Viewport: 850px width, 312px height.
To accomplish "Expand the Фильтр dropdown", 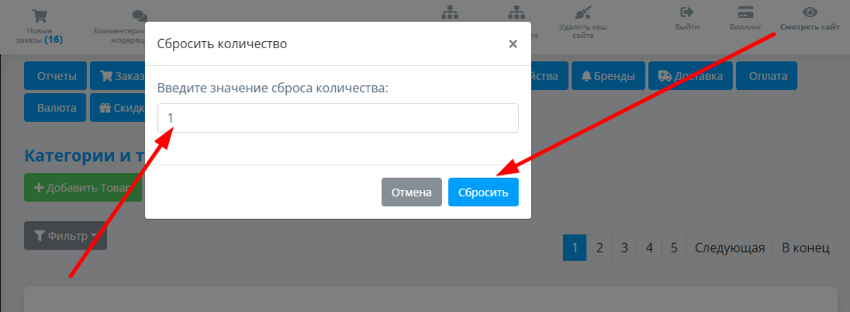I will [66, 235].
